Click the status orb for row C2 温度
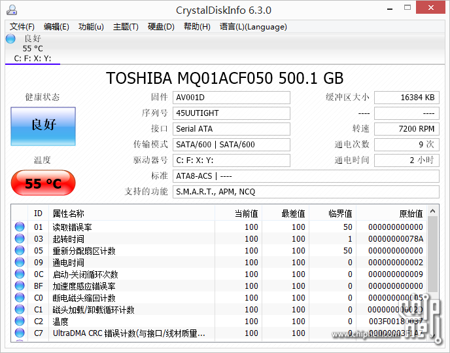Screen dimensions: 450x353 click(20, 321)
